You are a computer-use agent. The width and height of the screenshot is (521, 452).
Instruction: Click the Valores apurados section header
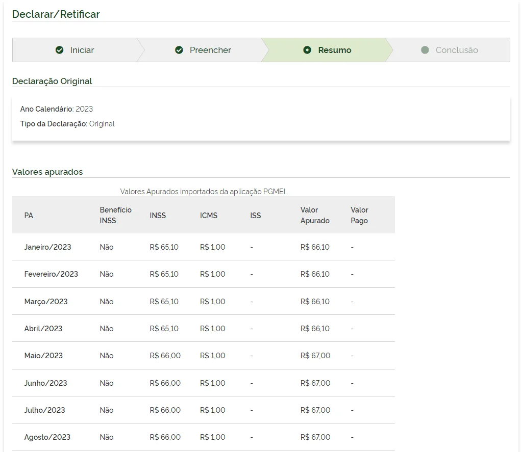(x=48, y=172)
